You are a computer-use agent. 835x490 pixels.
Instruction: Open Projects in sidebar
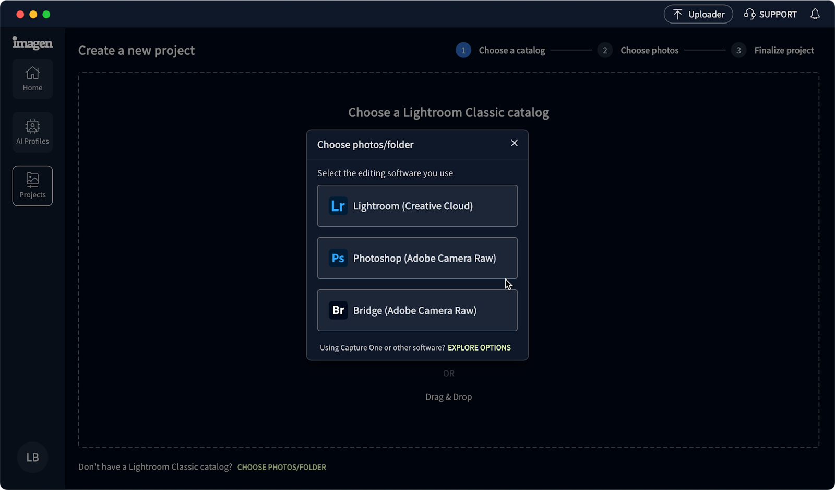tap(32, 186)
